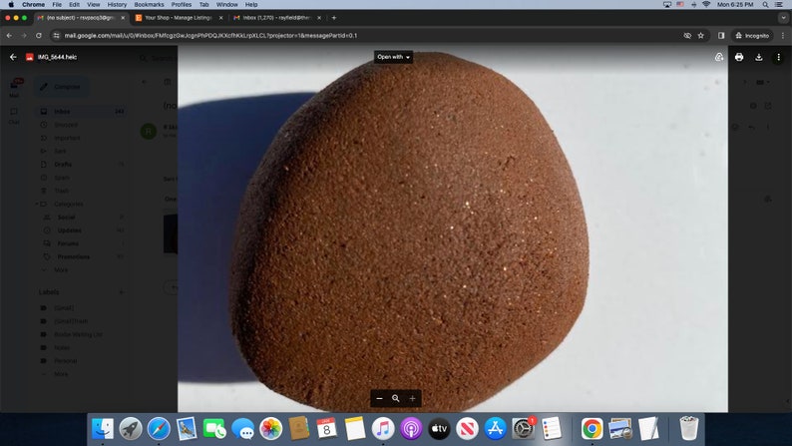The height and width of the screenshot is (446, 792).
Task: Switch to the '(no subject)' Gmail tab
Action: pyautogui.click(x=81, y=18)
